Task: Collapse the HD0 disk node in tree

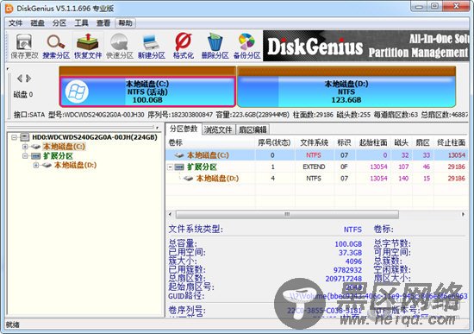Action: coord(14,137)
